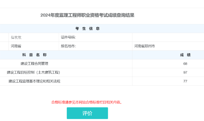
Task: Select the 河南省 province cell
Action: 16,46
